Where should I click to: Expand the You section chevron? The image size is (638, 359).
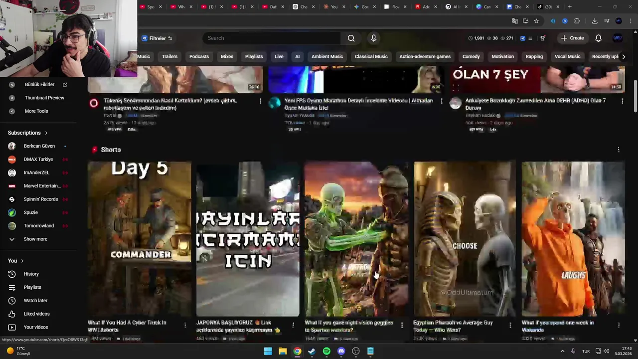[x=22, y=261]
